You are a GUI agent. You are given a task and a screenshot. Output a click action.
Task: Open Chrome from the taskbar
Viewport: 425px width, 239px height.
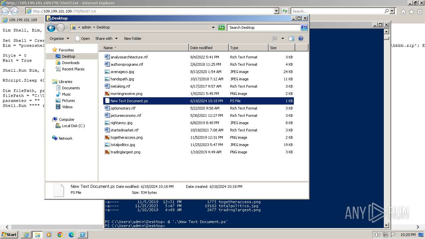60,235
